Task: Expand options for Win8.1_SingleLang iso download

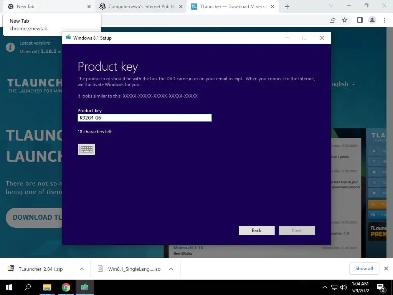Action: point(171,269)
